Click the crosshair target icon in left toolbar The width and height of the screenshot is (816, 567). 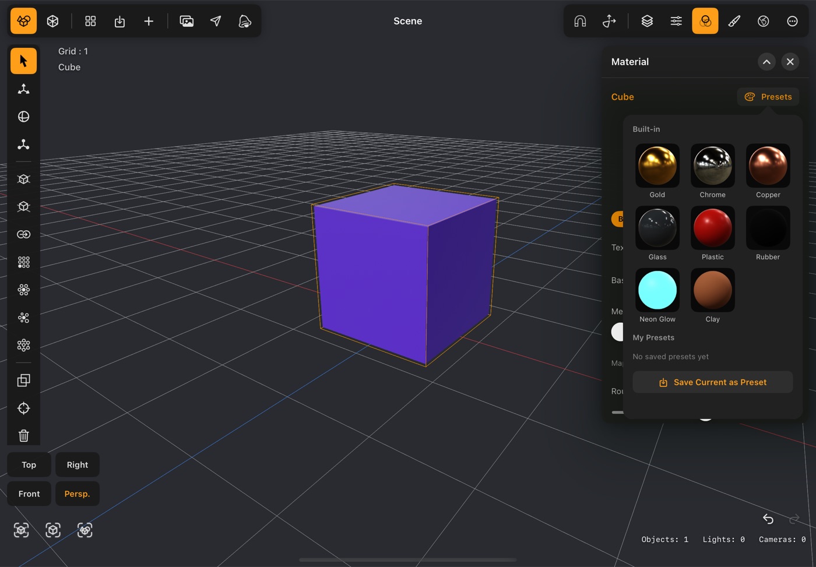(23, 408)
